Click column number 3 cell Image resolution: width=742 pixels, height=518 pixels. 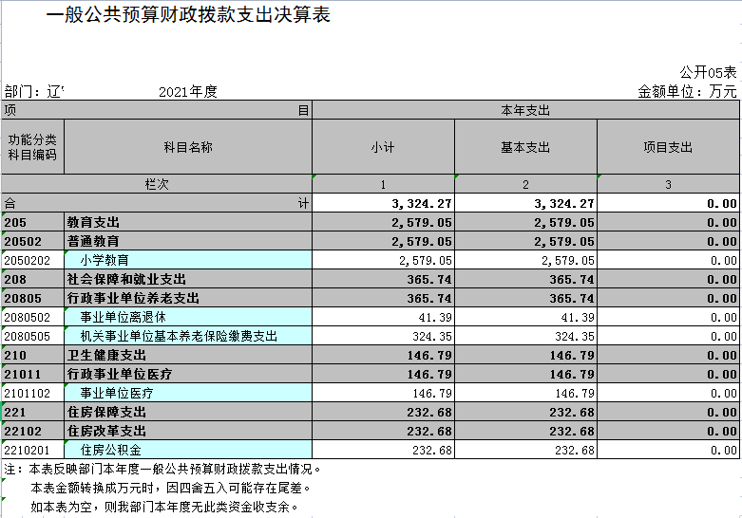668,183
